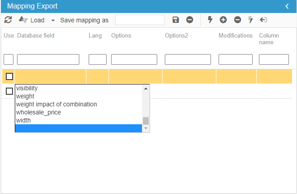Click the remove row minus icon near plus
The height and width of the screenshot is (194, 297).
point(237,20)
